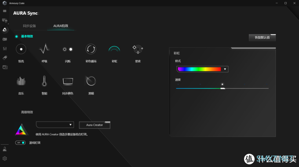The image size is (299, 167).
Task: Set speed to the slowest marker dot
Action: click(x=178, y=84)
